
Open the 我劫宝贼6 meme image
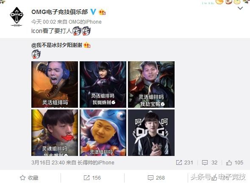pyautogui.click(x=151, y=85)
